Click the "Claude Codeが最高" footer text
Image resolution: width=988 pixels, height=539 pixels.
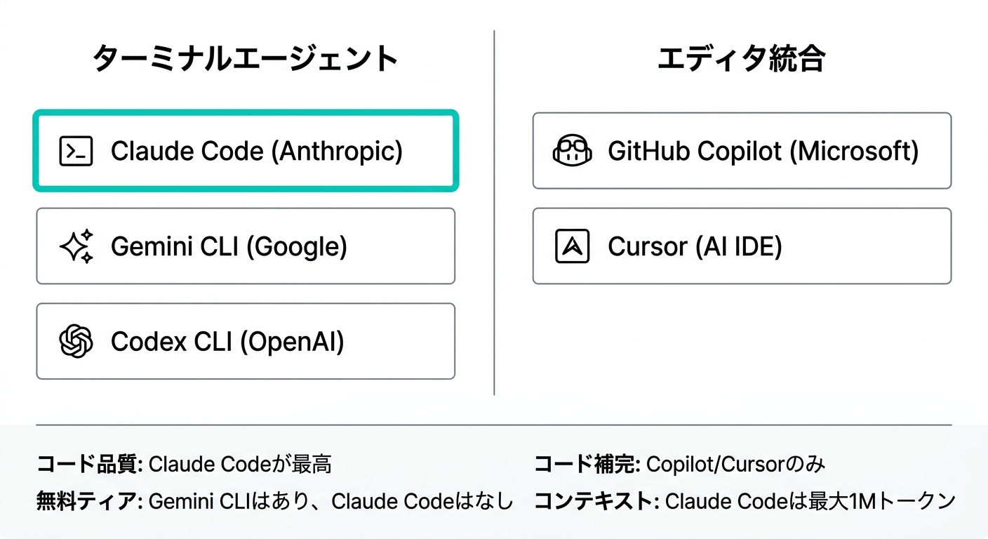(x=240, y=464)
